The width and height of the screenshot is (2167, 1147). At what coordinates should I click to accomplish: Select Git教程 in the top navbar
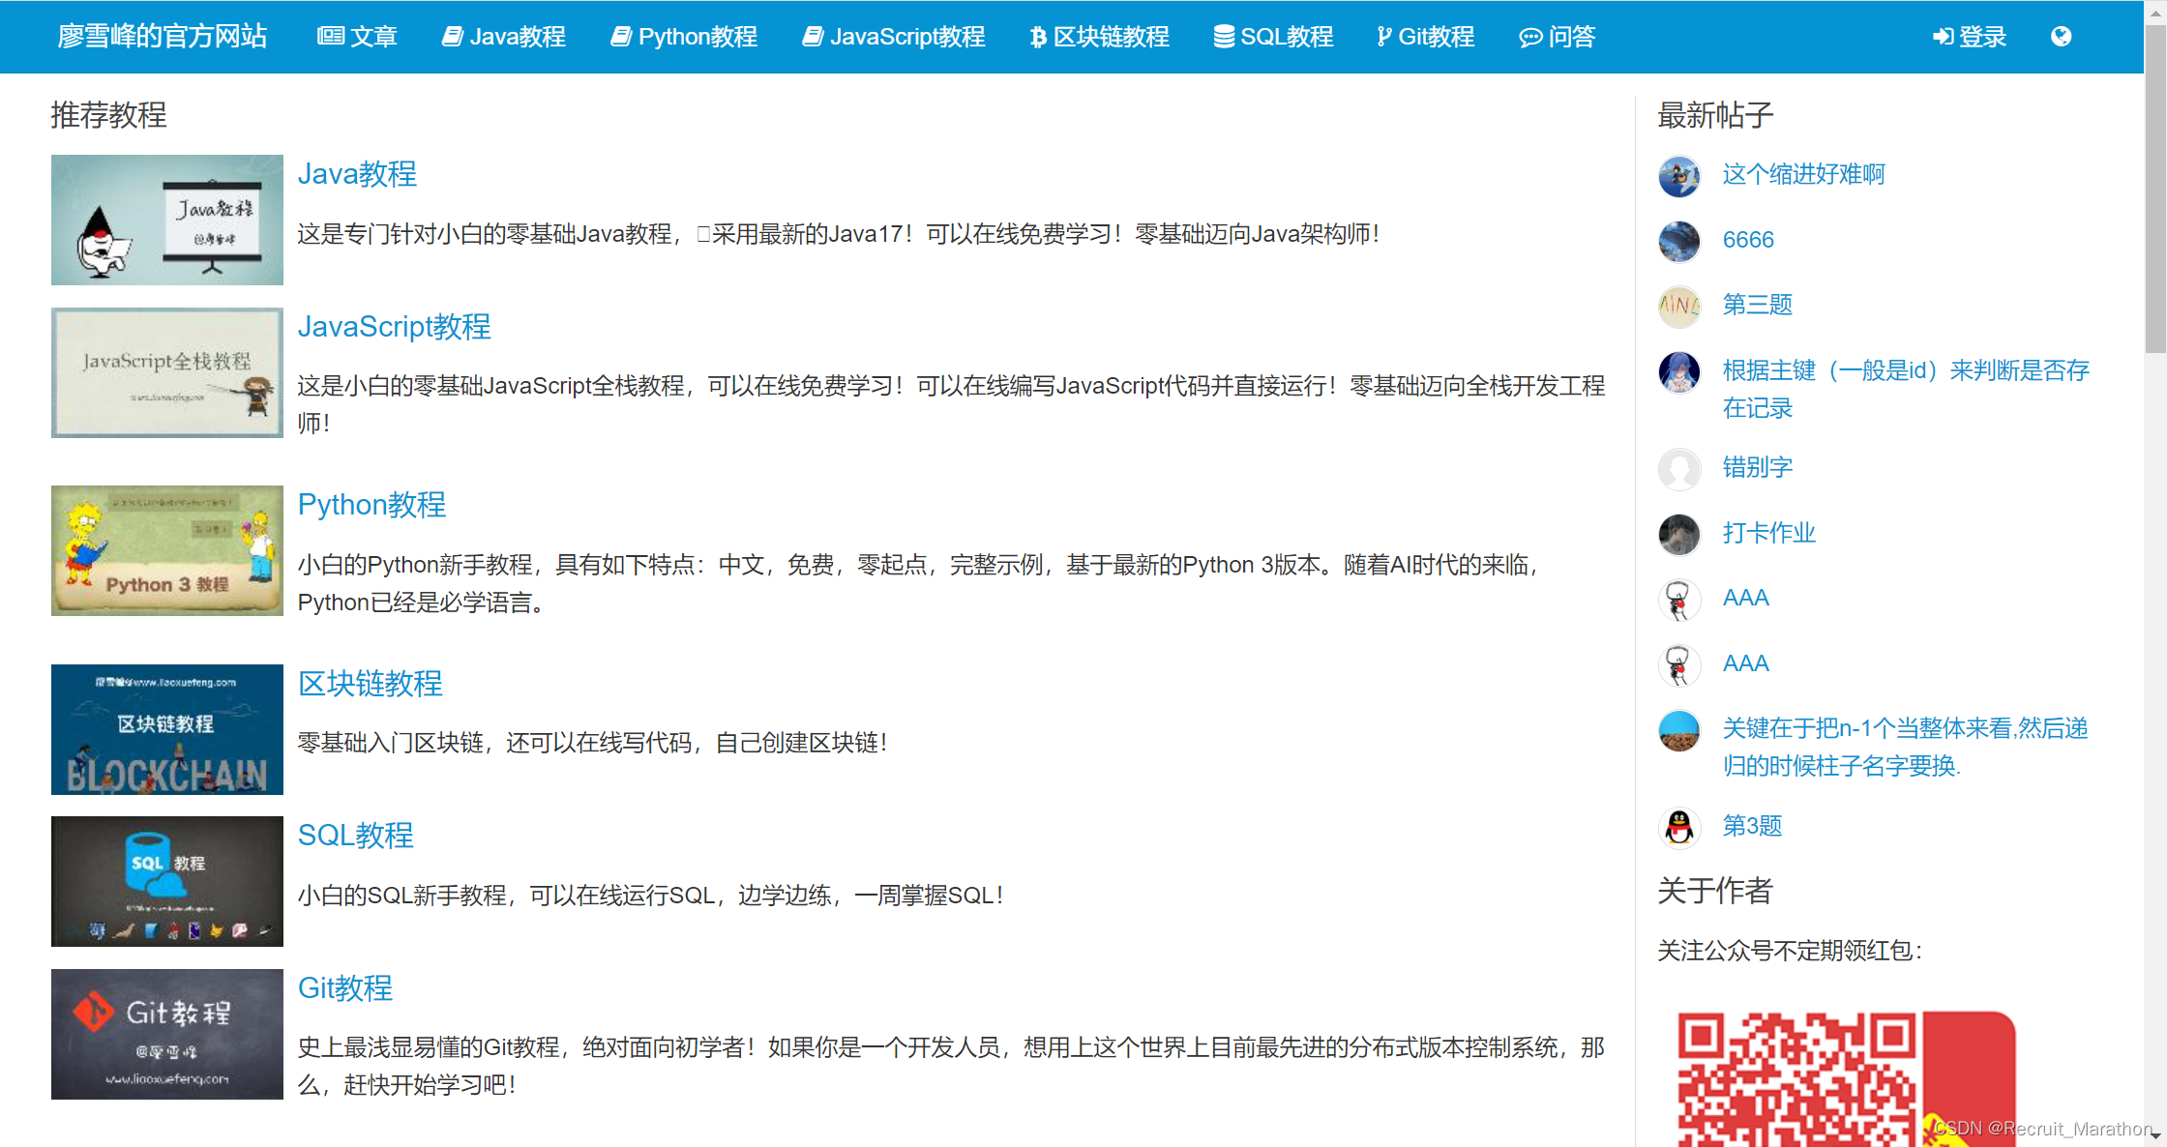(x=1425, y=37)
